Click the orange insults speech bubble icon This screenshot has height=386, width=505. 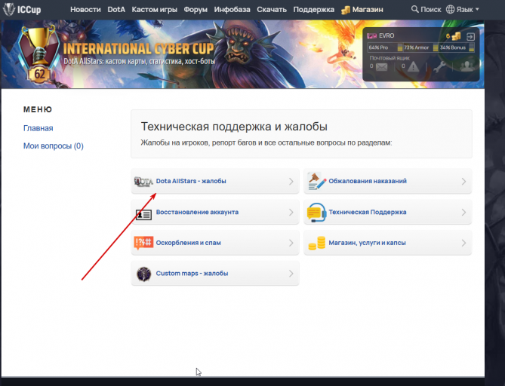tap(143, 243)
